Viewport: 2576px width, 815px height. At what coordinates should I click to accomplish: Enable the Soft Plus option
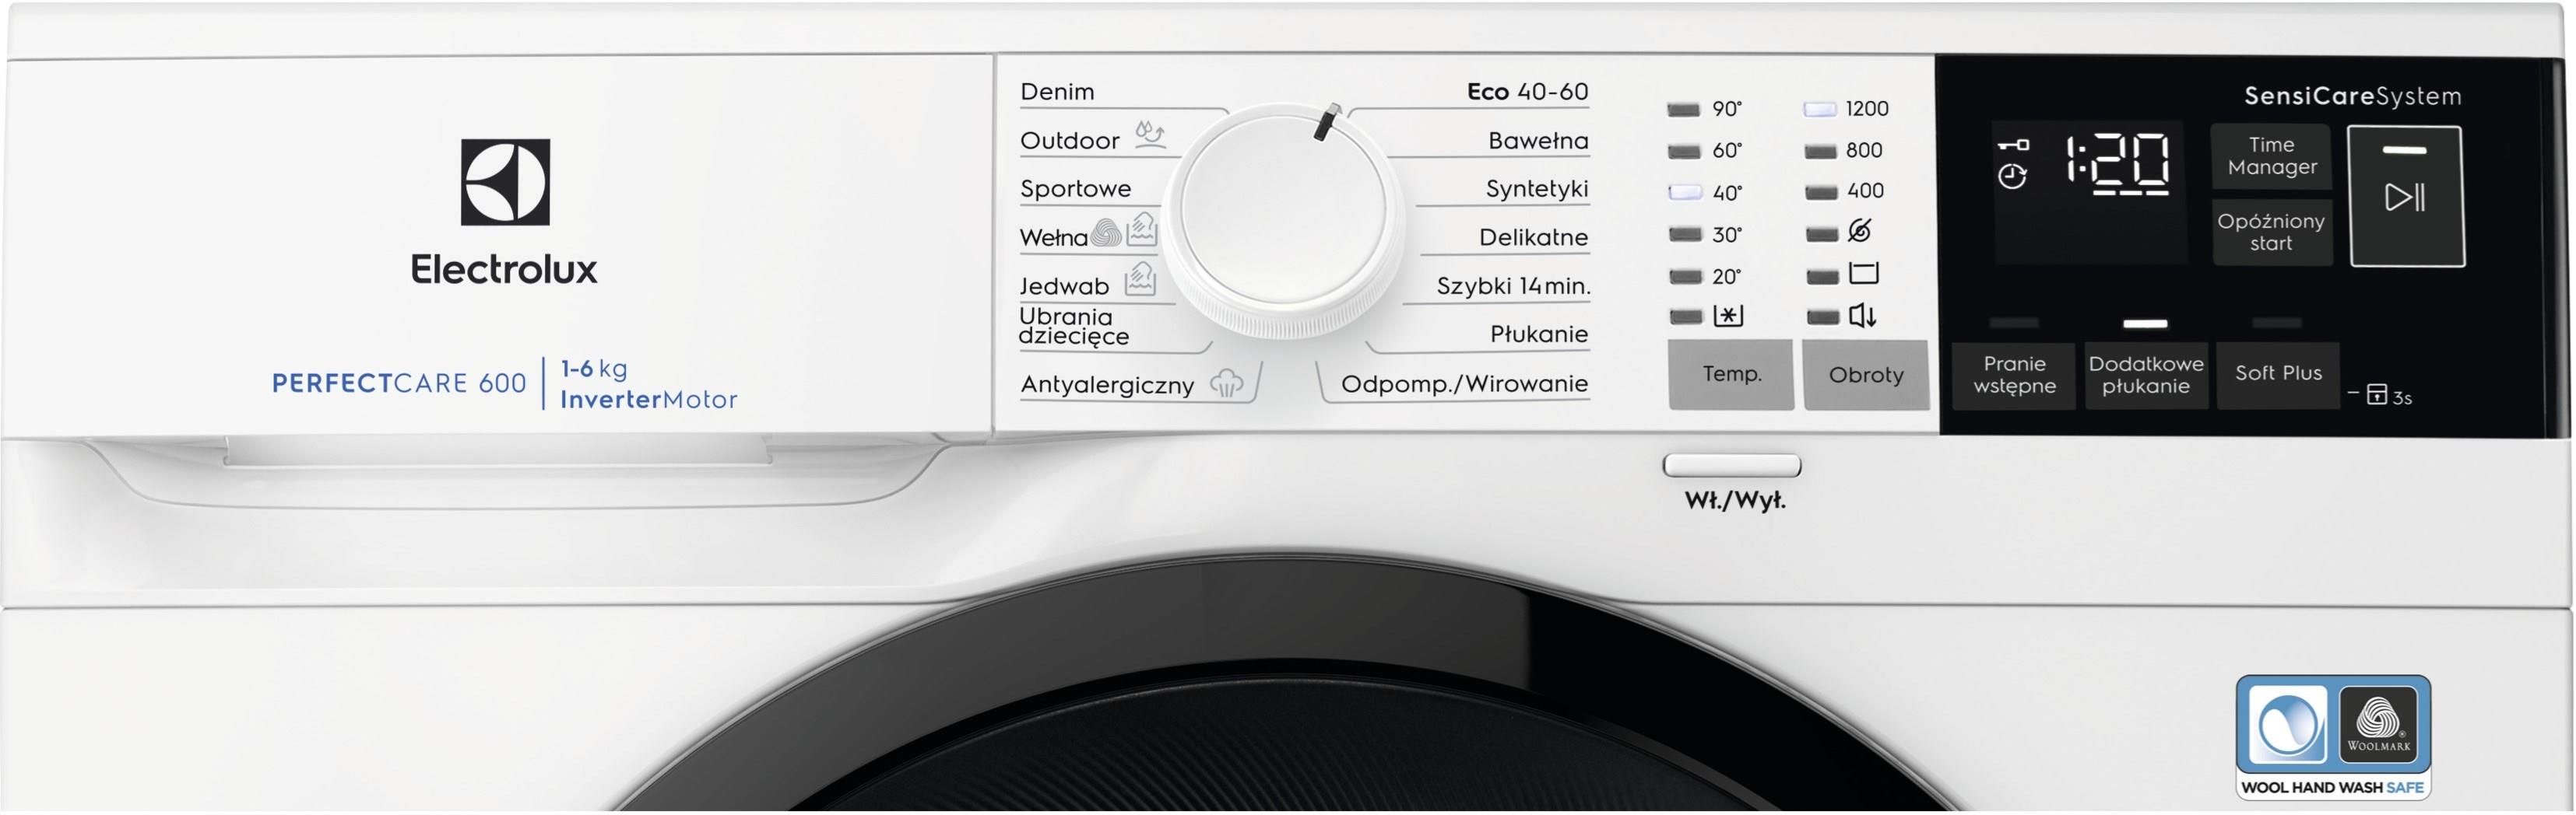tap(2278, 373)
